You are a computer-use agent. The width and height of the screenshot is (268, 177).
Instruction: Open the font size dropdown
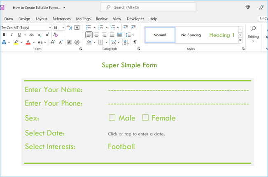tap(63, 28)
